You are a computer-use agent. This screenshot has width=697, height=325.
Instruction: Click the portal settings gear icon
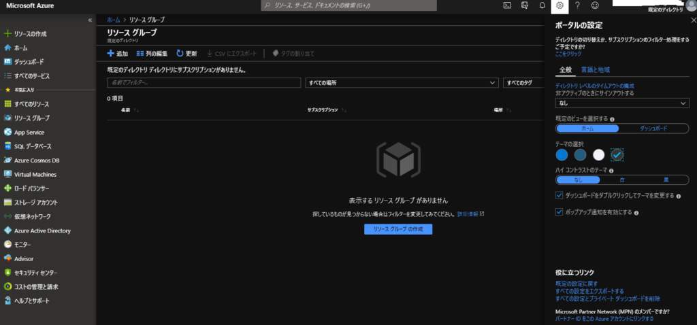(560, 5)
